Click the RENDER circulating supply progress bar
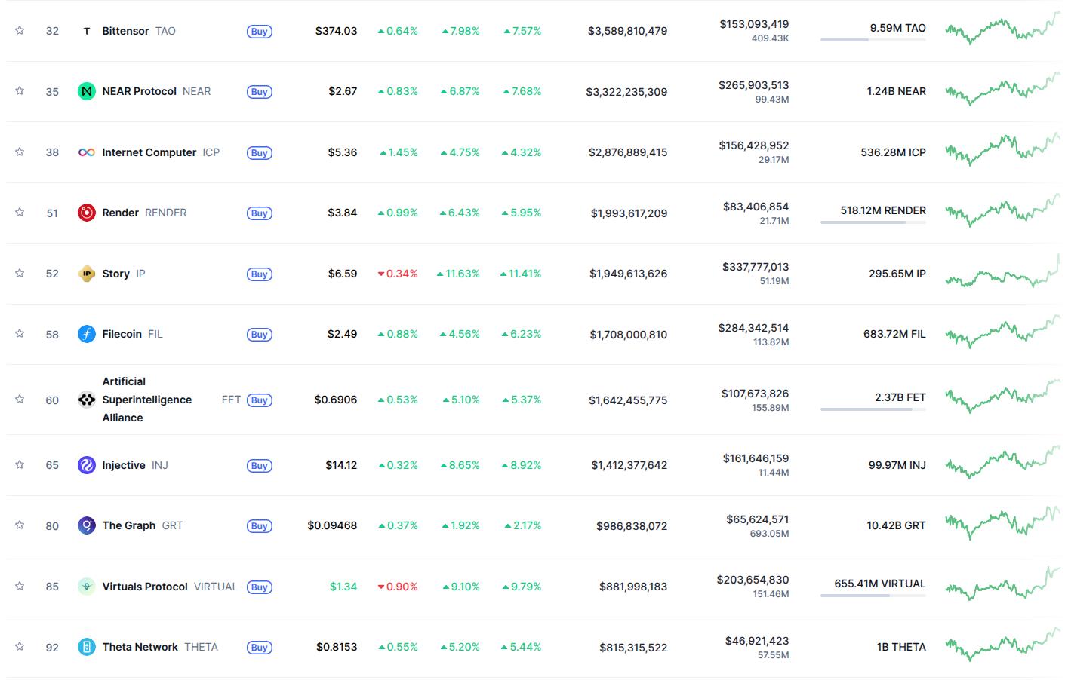1068x680 pixels. [x=873, y=222]
